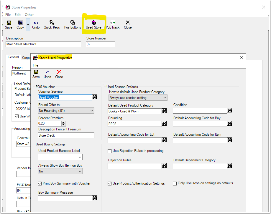
Task: Decrease the Percent Premium spinner value
Action: pos(63,125)
